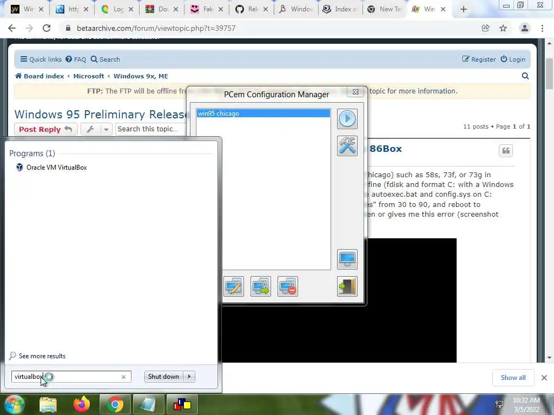Click Login on the forum
554x415 pixels.
(513, 59)
